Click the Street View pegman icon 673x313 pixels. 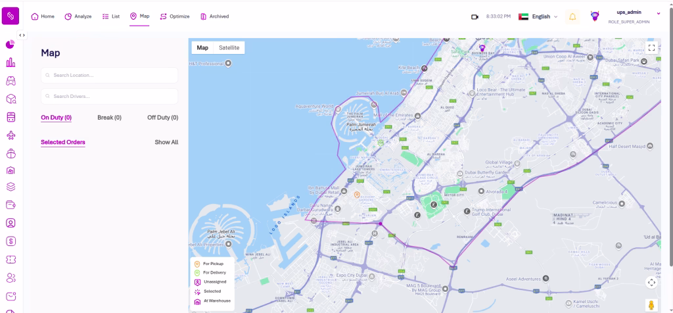651,305
